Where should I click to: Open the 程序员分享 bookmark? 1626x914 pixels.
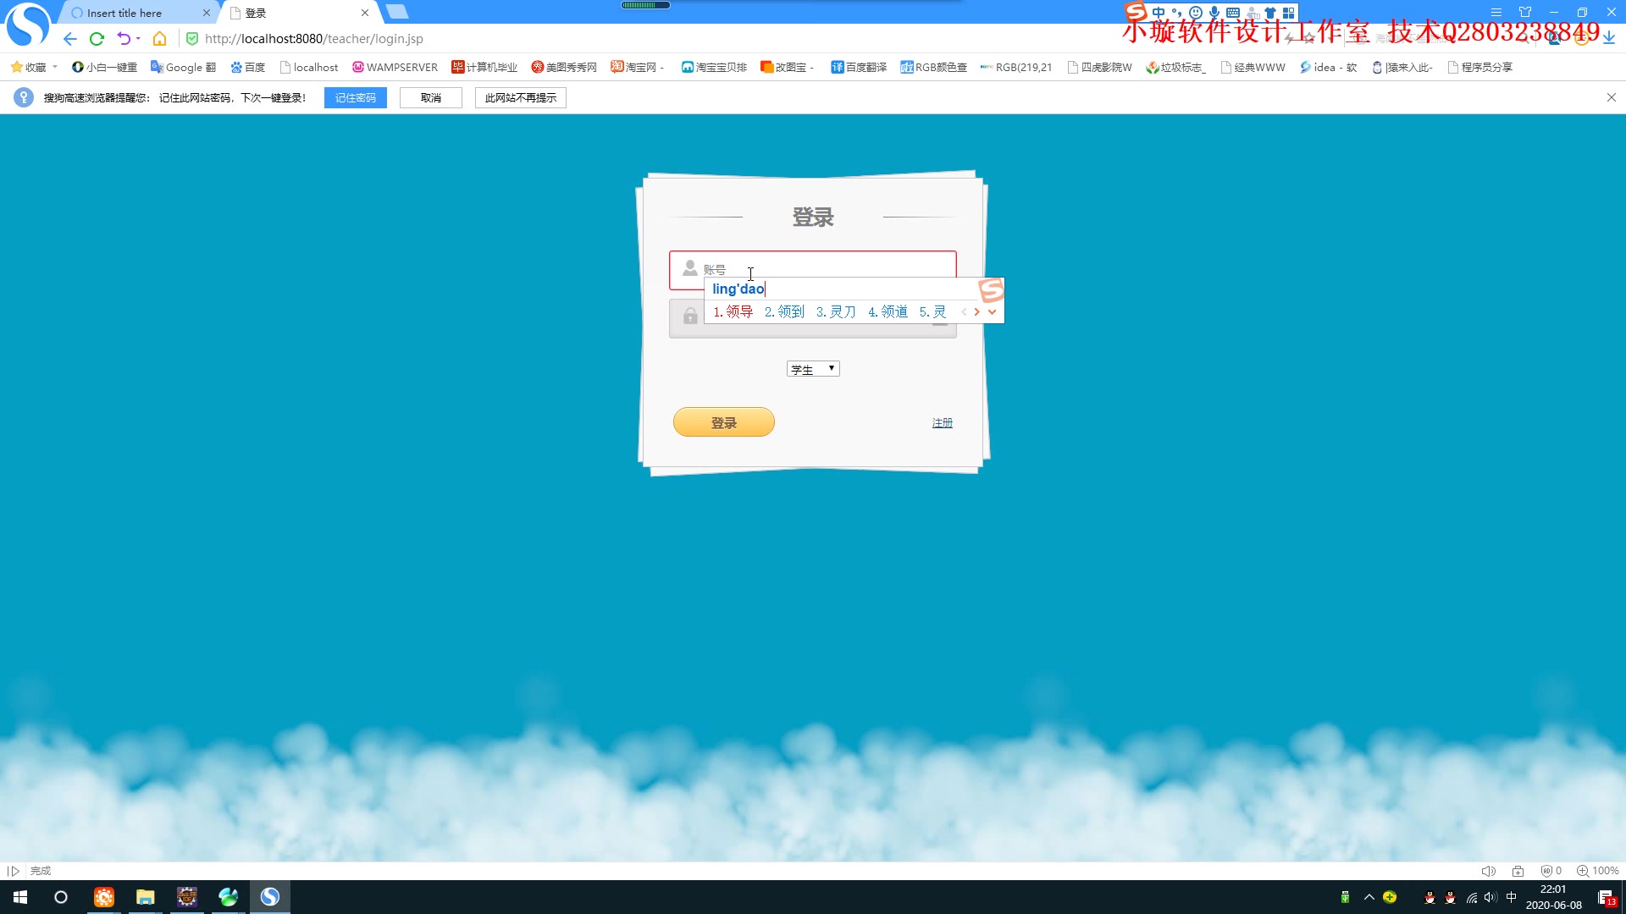point(1479,67)
